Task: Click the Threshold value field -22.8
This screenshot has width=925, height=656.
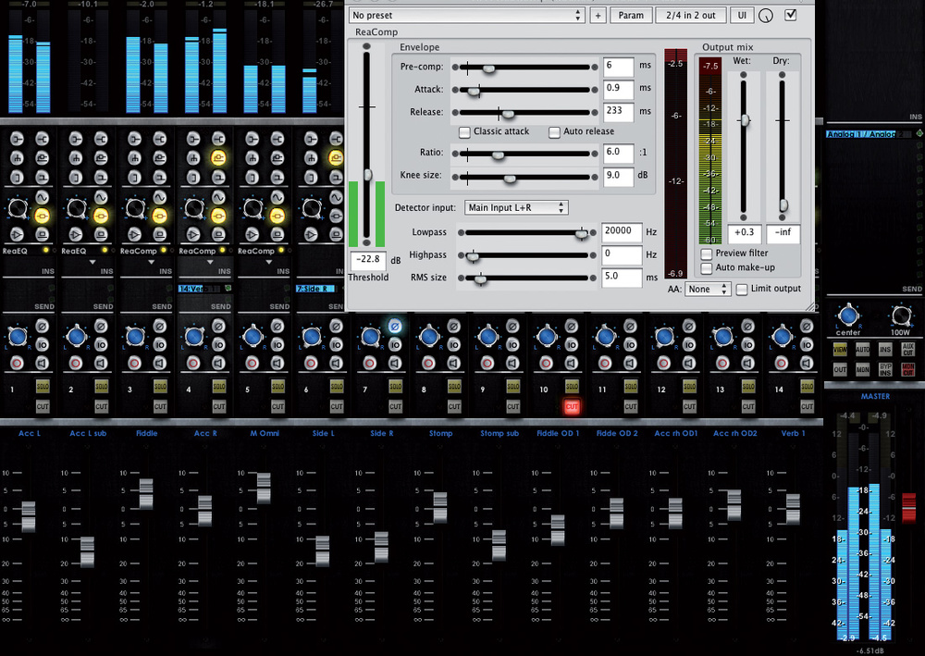Action: [368, 260]
